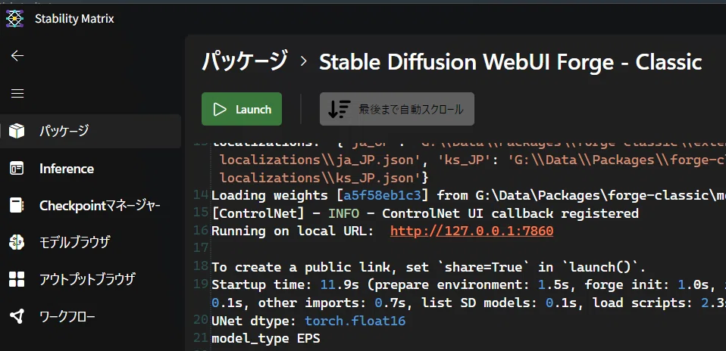726x351 pixels.
Task: Open the local URL http://127.0.0.1:7860
Action: (472, 231)
